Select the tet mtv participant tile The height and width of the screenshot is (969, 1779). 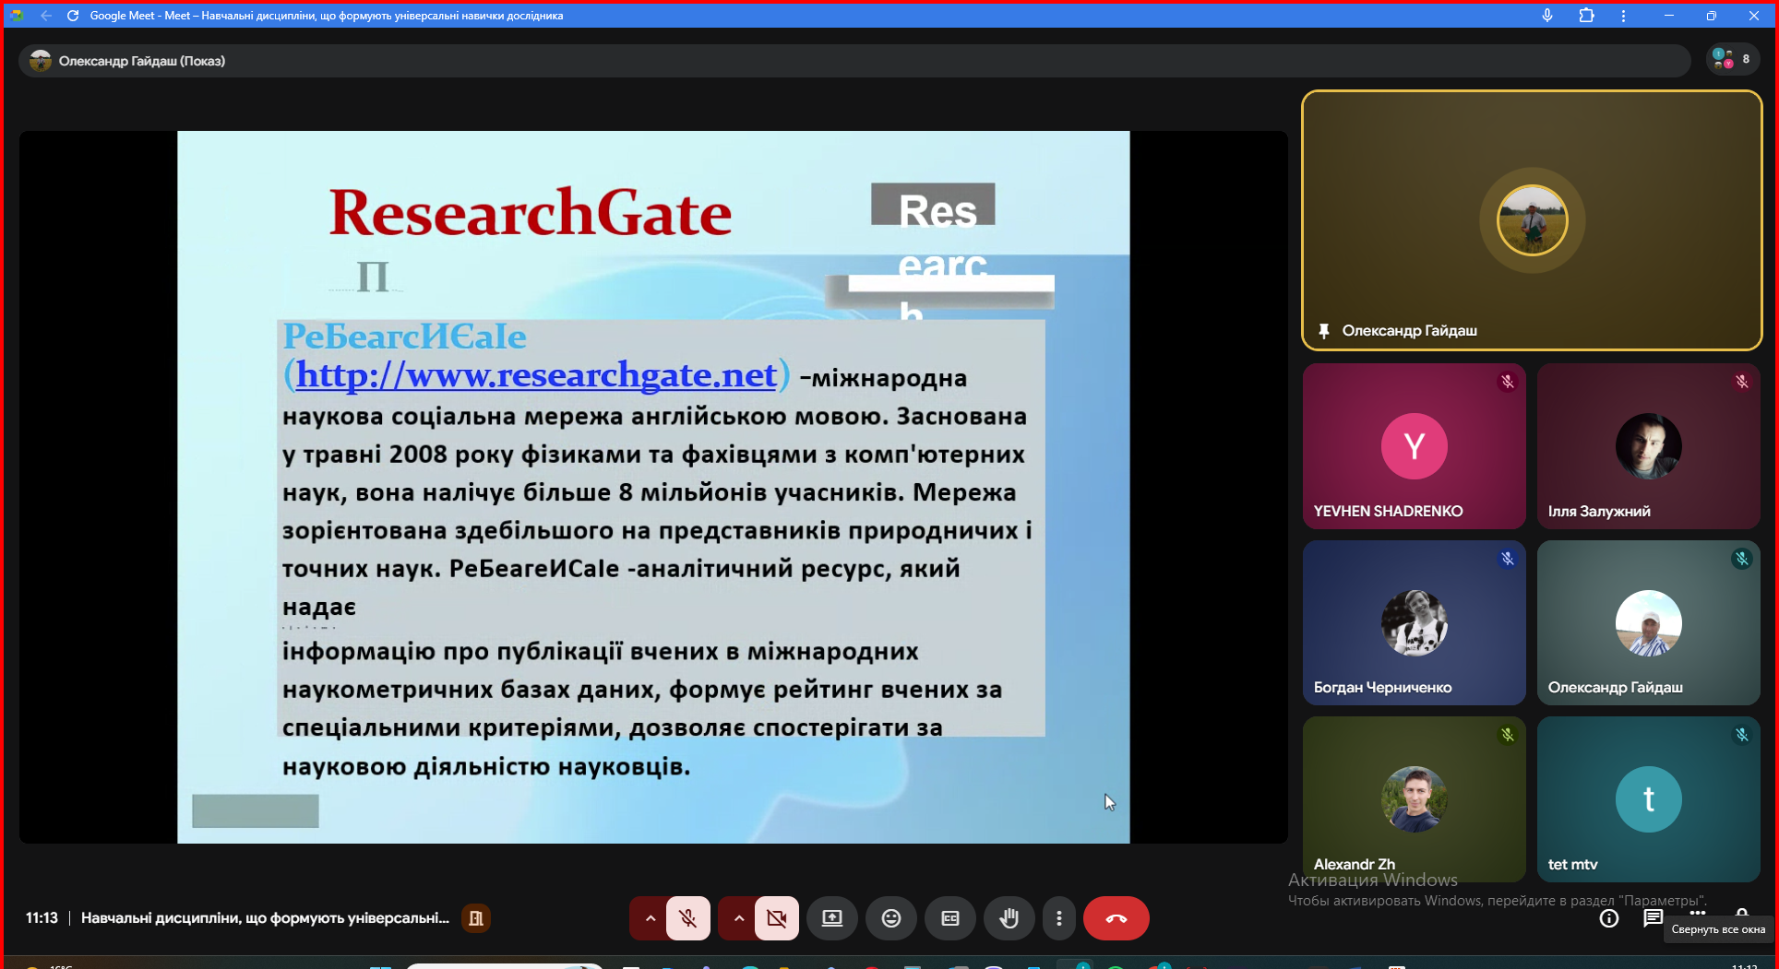coord(1648,799)
